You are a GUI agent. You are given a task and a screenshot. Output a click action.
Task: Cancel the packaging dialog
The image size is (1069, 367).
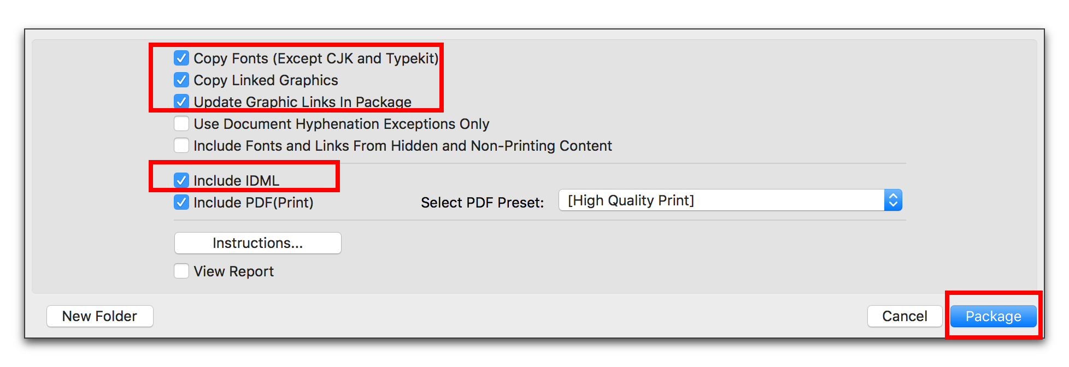[x=904, y=316]
